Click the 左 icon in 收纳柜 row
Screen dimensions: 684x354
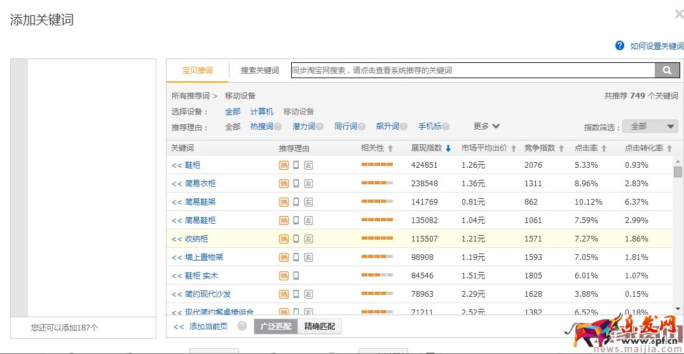(308, 239)
